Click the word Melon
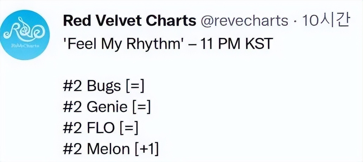The image size is (363, 162). pos(108,149)
